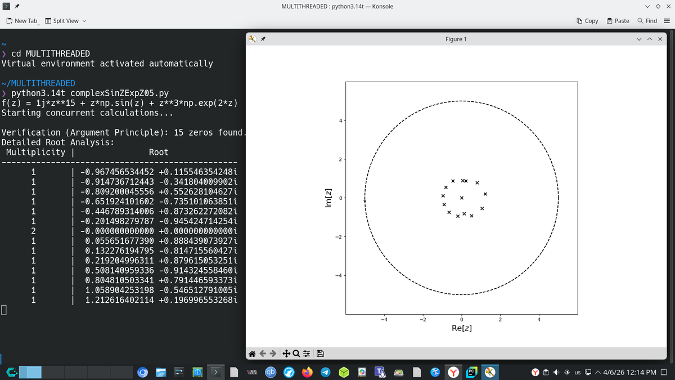Image resolution: width=675 pixels, height=380 pixels.
Task: Click the root '0.508140959336 -0.914324558460i'
Action: [x=161, y=271]
